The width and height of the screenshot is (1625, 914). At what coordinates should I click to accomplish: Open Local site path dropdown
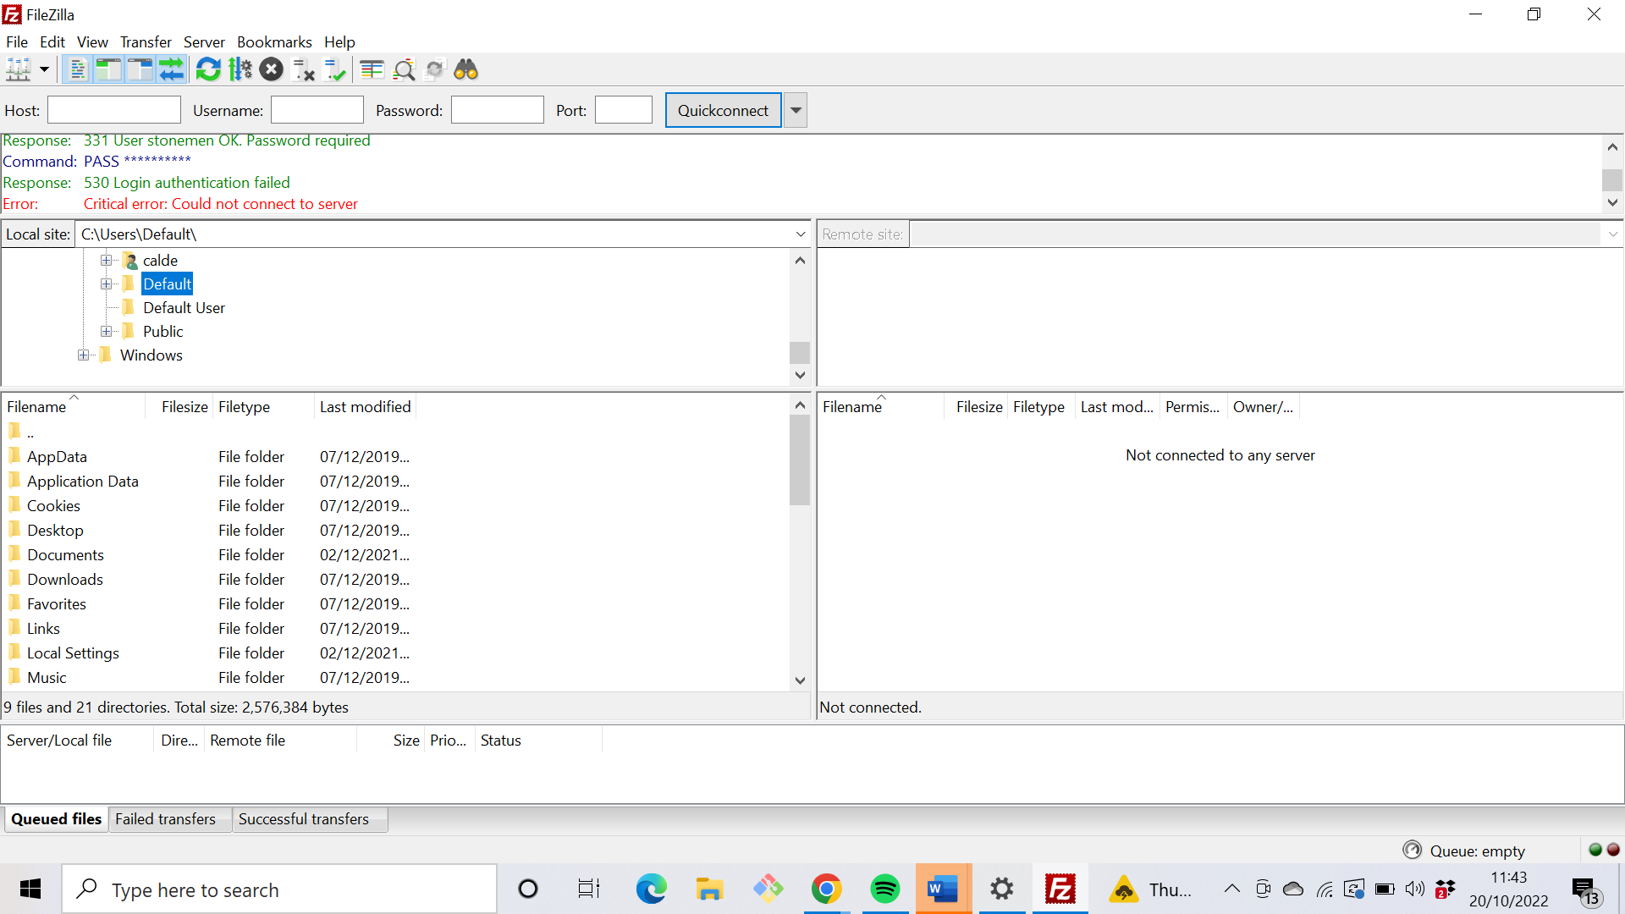[x=801, y=234]
